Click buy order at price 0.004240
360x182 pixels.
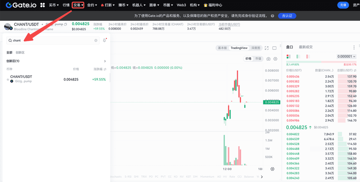pyautogui.click(x=321, y=178)
